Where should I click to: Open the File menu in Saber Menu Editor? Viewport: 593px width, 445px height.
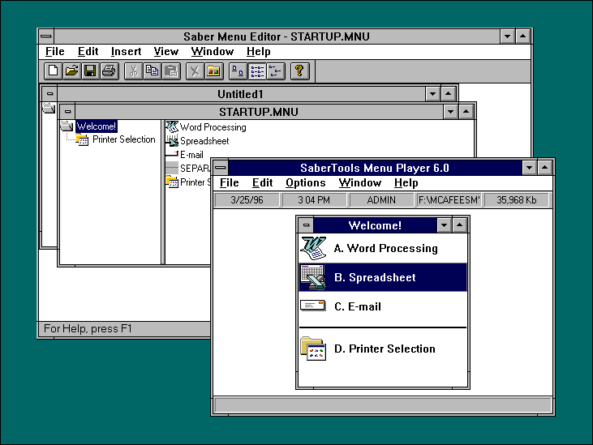pyautogui.click(x=55, y=51)
